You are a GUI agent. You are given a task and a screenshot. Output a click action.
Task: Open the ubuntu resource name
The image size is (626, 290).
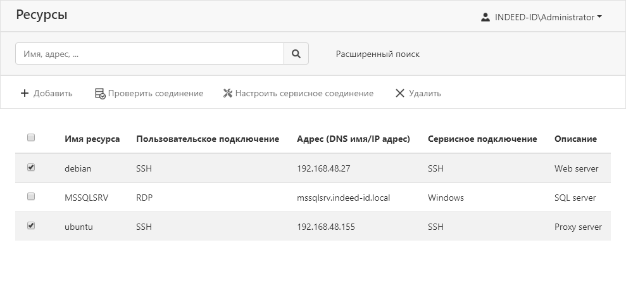click(78, 227)
